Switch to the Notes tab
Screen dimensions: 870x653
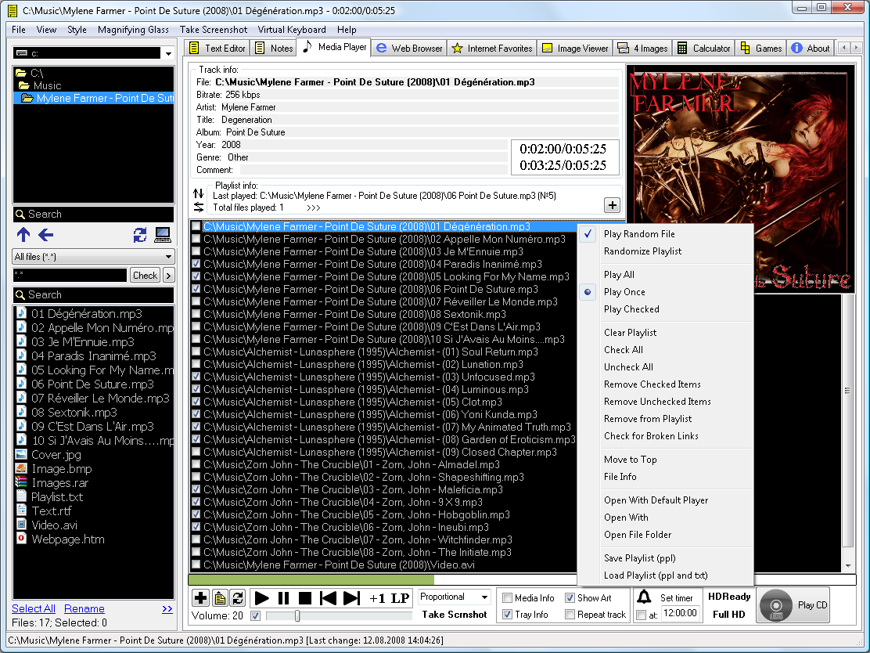click(274, 49)
